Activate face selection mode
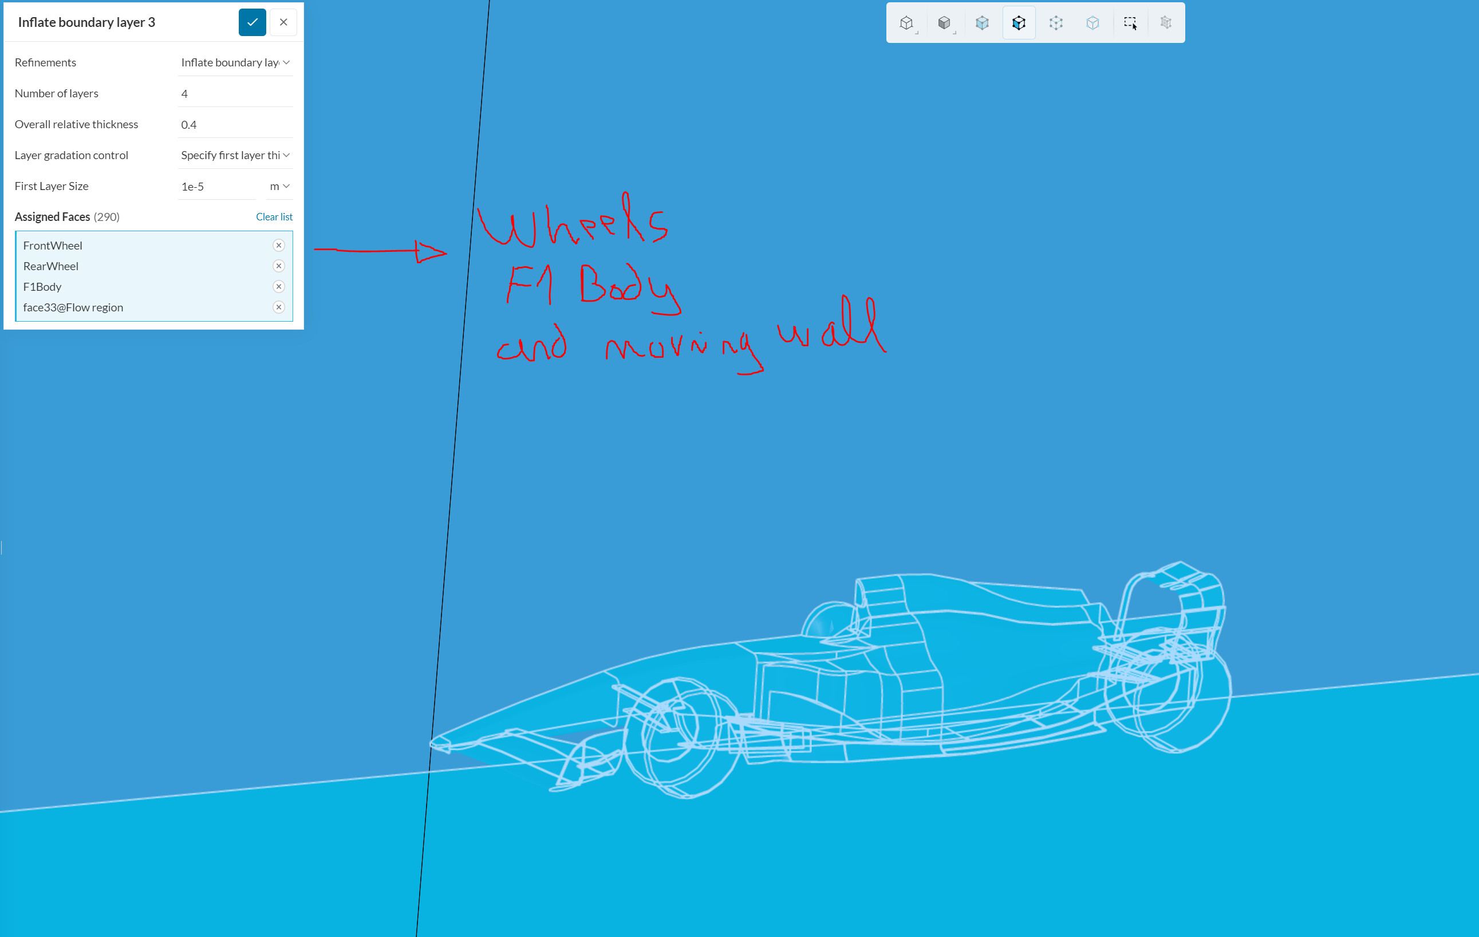Image resolution: width=1479 pixels, height=937 pixels. pos(1018,23)
